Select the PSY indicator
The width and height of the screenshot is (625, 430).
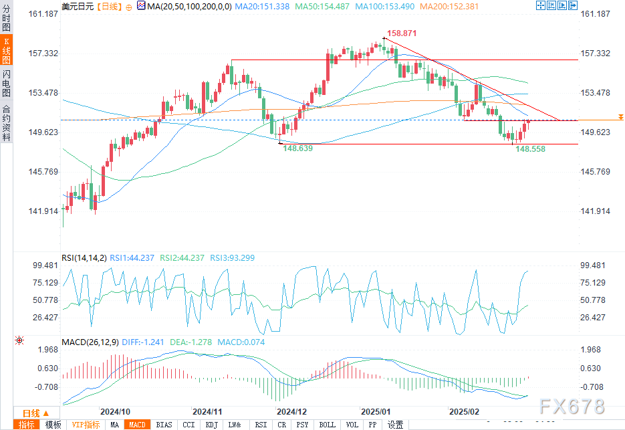pyautogui.click(x=302, y=425)
